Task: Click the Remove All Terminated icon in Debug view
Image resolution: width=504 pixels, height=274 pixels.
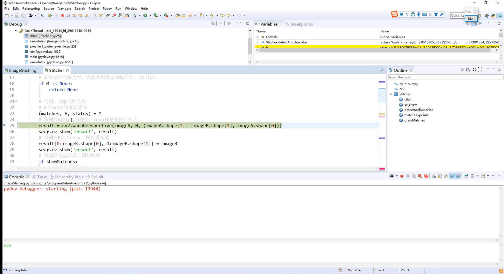Action: pos(213,24)
